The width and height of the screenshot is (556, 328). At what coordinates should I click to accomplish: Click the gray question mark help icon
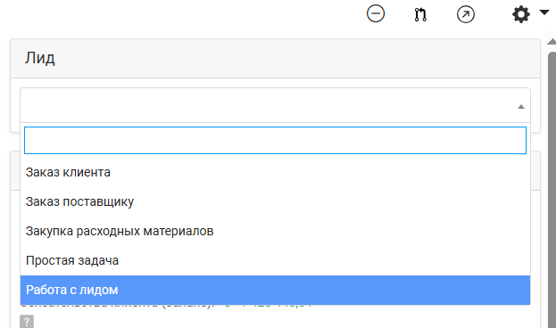click(x=27, y=322)
